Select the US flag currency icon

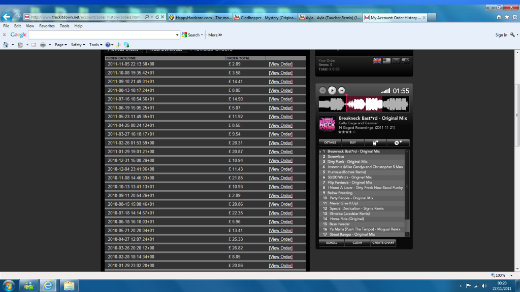point(386,60)
